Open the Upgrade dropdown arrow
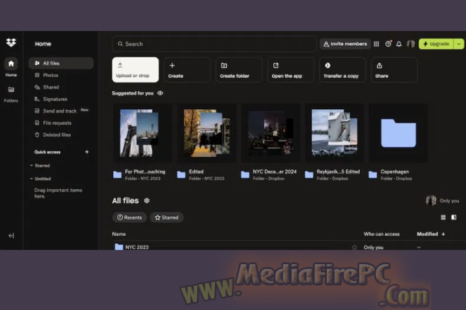 [x=459, y=44]
